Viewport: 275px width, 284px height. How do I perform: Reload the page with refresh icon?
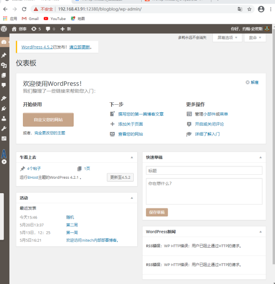point(24,9)
